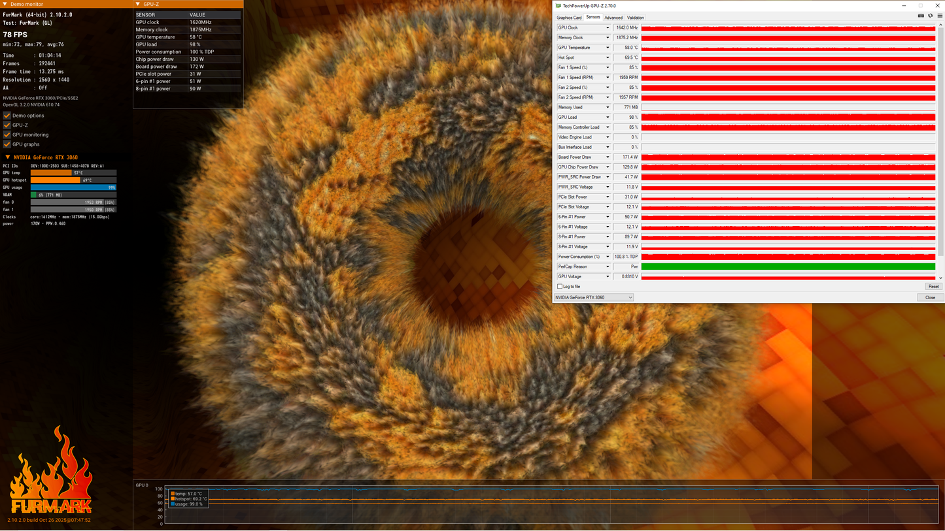Viewport: 945px width, 531px height.
Task: Click the GPU hotspot 69°C bar
Action: click(x=73, y=180)
